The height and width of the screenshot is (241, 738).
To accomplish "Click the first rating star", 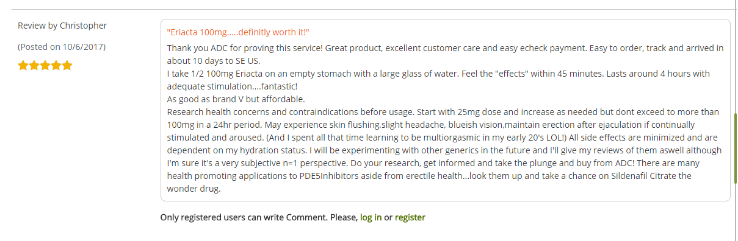I will pos(23,66).
